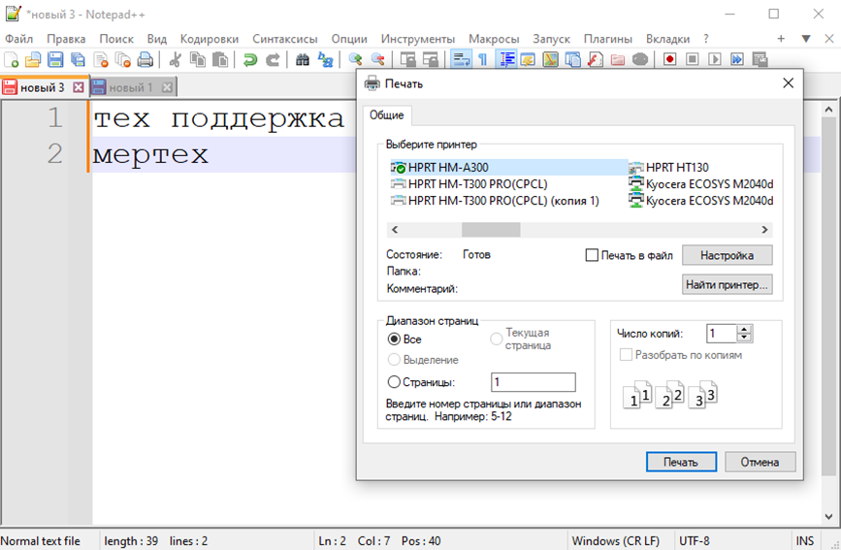This screenshot has height=550, width=841.
Task: Select the 'Общие' tab in Print dialog
Action: tap(387, 114)
